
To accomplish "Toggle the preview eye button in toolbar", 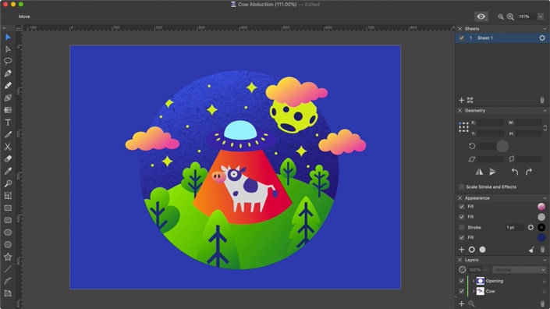I will pos(481,16).
